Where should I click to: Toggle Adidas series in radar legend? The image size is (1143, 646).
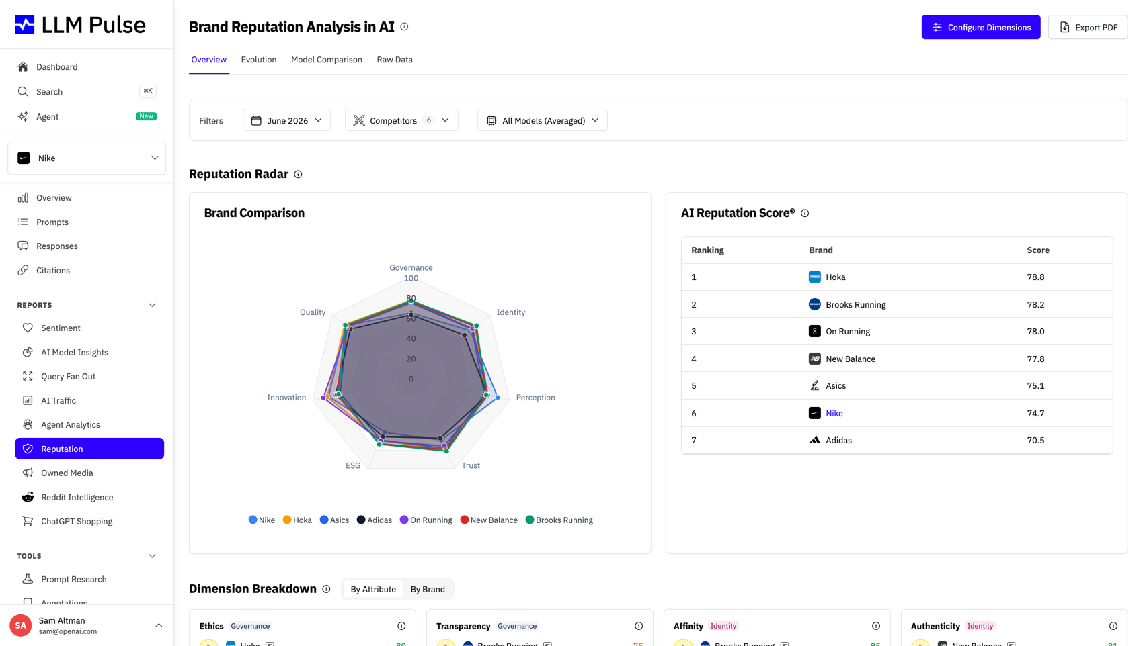(x=375, y=520)
